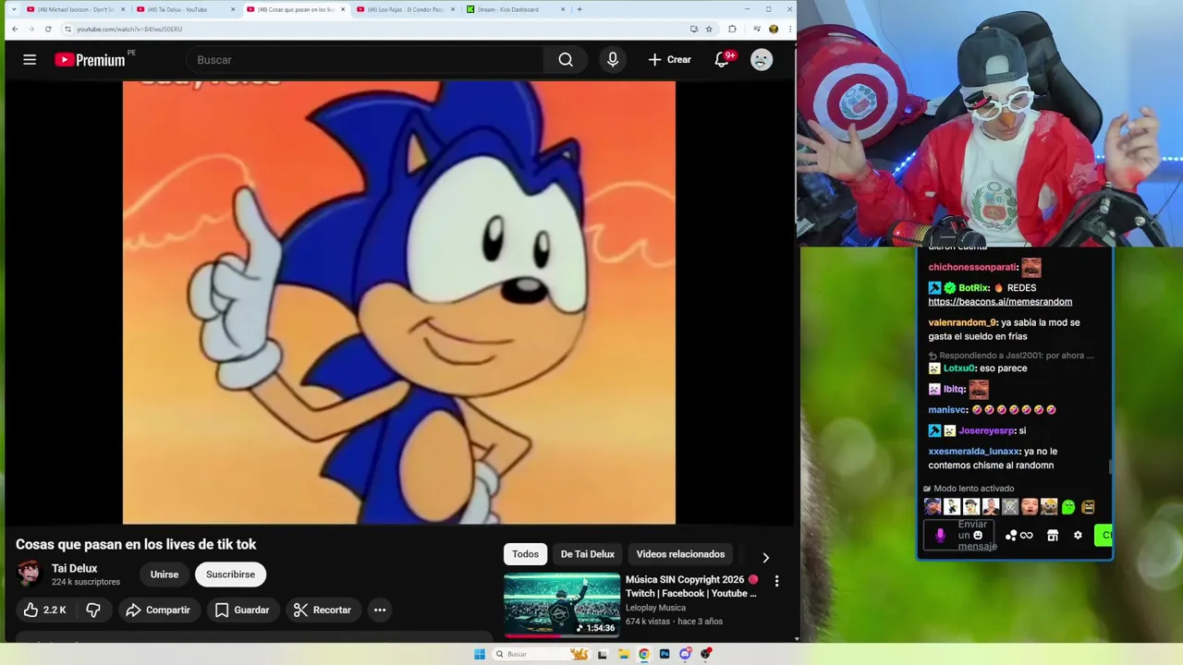This screenshot has height=665, width=1183.
Task: Open the Tai Delux channel name link
Action: (74, 568)
